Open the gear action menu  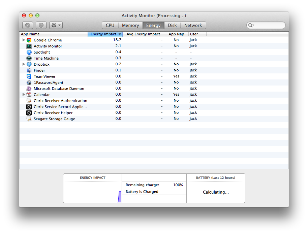point(56,25)
